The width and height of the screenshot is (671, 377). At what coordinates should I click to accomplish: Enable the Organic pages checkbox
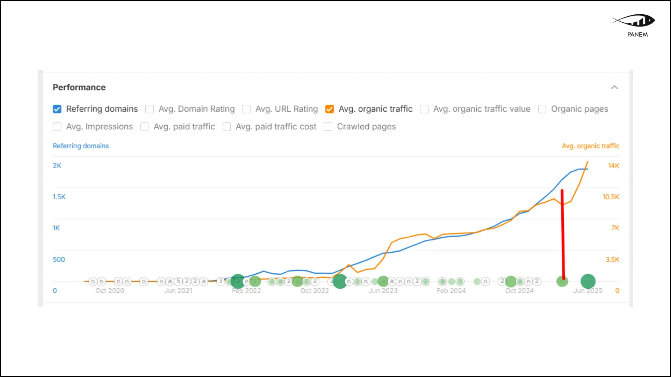542,109
